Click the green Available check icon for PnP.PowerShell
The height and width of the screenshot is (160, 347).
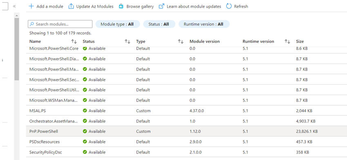coord(85,131)
